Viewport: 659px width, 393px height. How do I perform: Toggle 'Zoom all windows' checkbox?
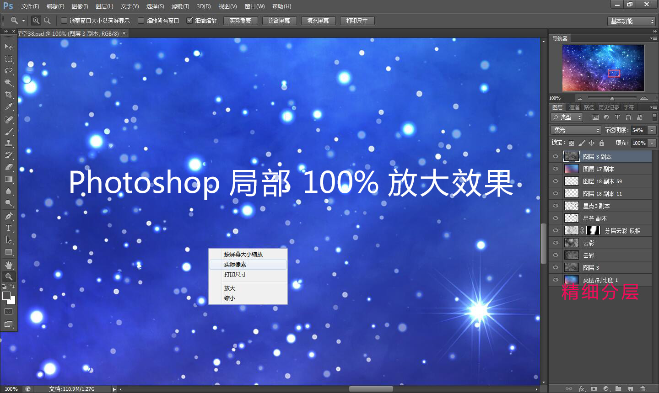coord(141,21)
